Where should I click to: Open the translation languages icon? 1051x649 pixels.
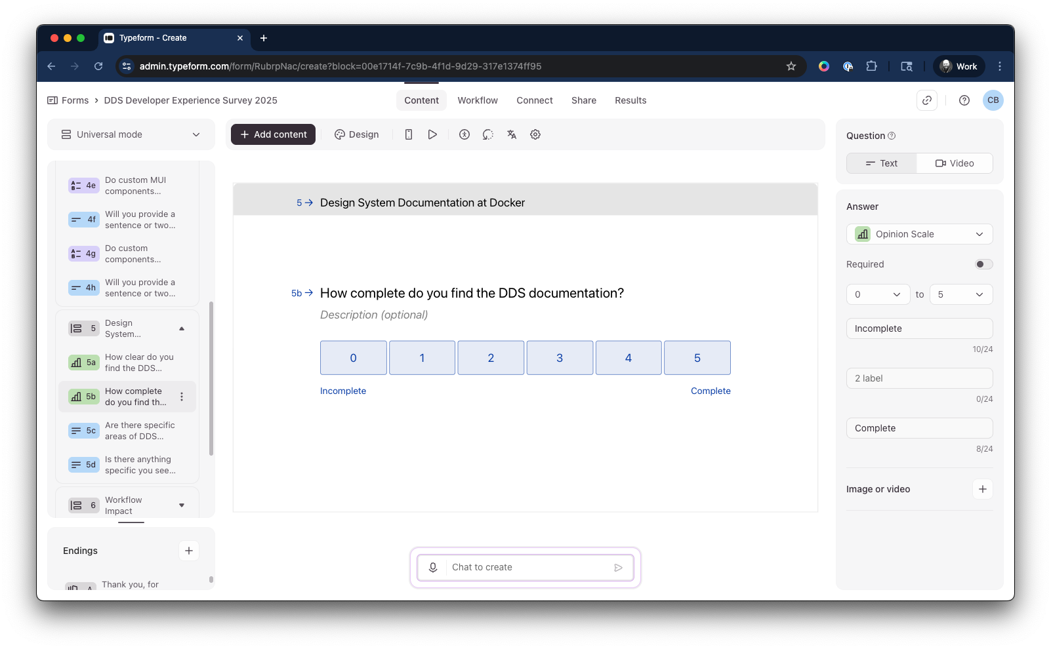point(512,134)
